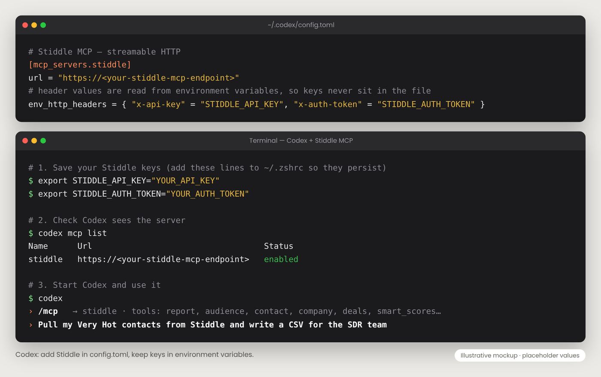Click the '# Stiddle MCP — streamable HTTP' comment
601x377 pixels.
(104, 52)
